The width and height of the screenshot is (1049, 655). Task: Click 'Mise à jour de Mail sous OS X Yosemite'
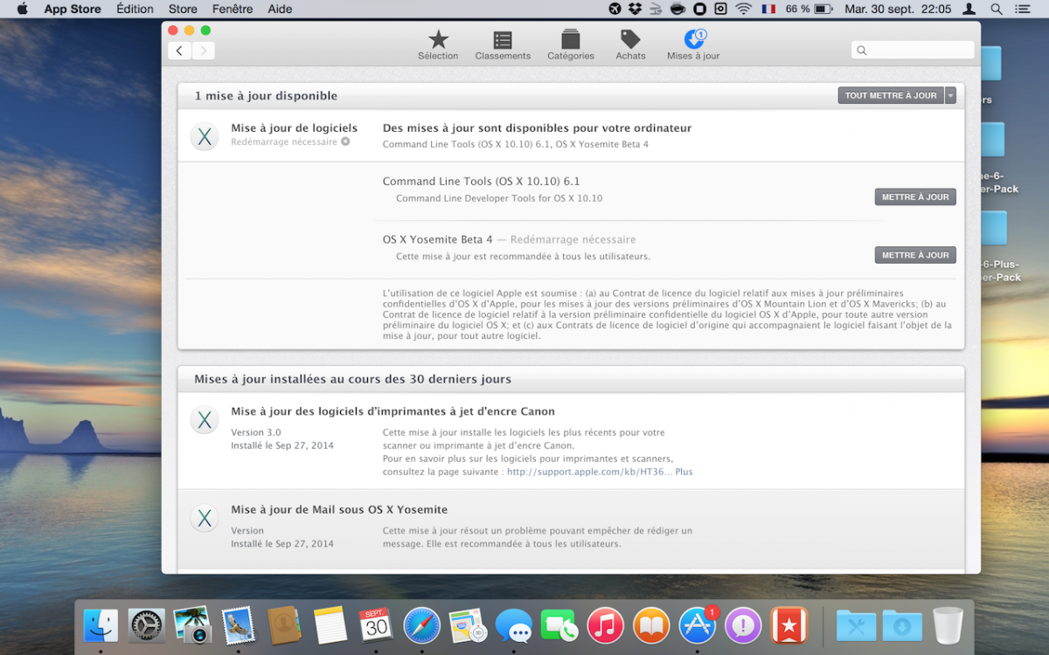(339, 509)
